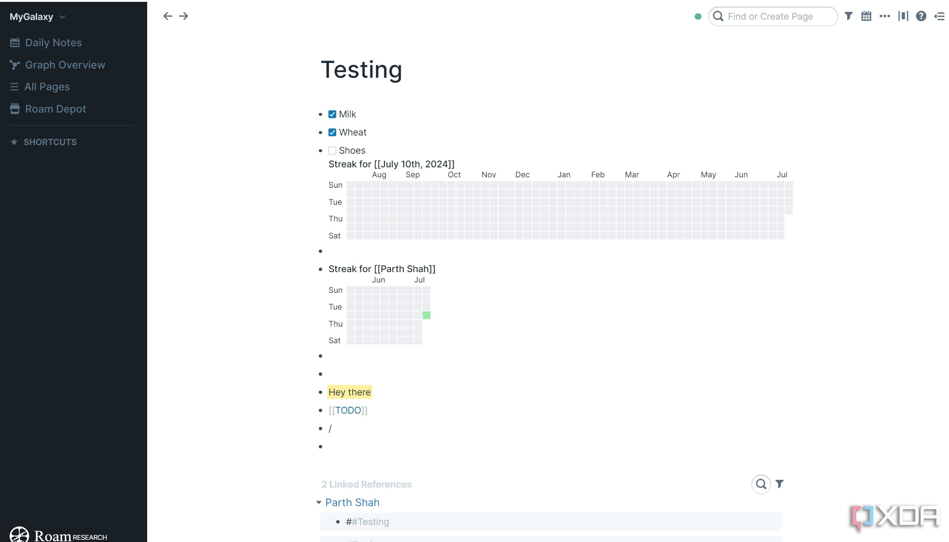Expand the Parth Shah linked reference
Image resolution: width=949 pixels, height=542 pixels.
tap(318, 502)
